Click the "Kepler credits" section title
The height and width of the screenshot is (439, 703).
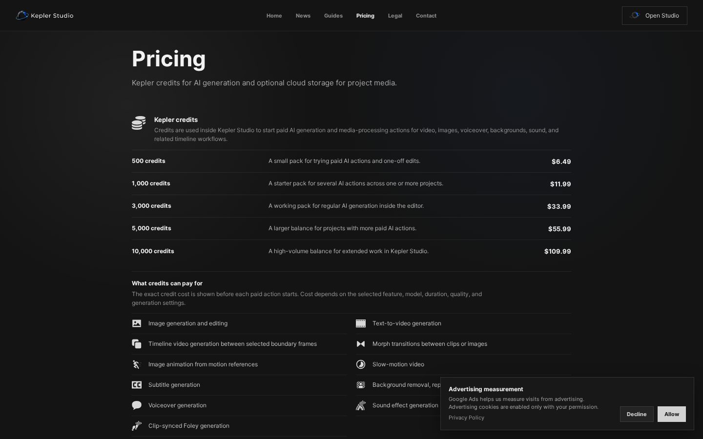click(176, 120)
